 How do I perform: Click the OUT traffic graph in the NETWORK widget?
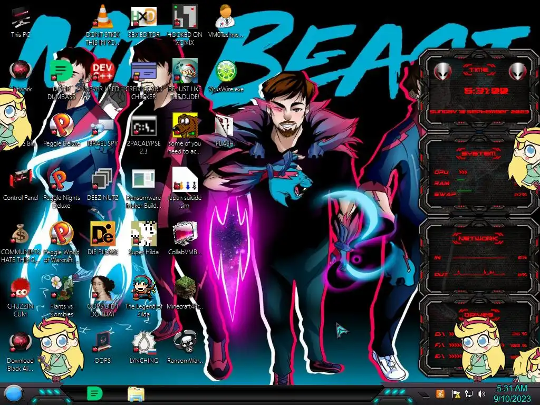(x=480, y=274)
